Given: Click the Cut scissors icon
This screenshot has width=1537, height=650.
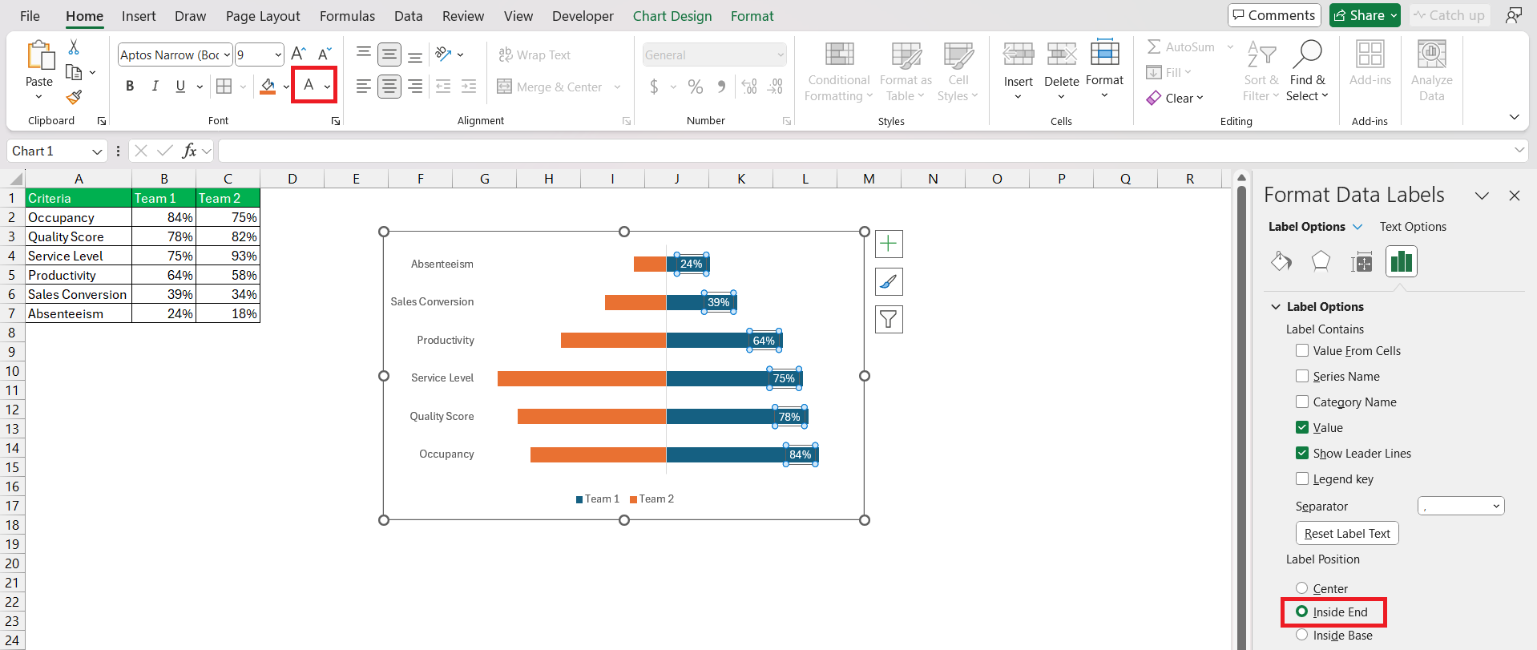Looking at the screenshot, I should point(74,47).
